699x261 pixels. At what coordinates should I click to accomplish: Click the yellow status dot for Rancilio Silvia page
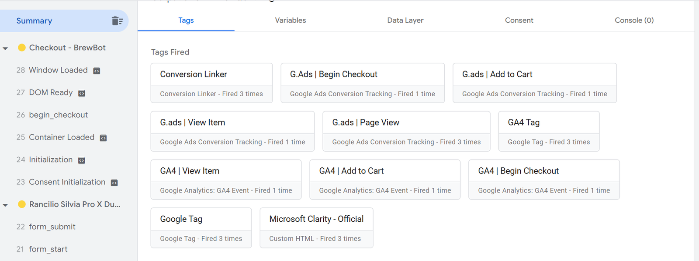[21, 204]
